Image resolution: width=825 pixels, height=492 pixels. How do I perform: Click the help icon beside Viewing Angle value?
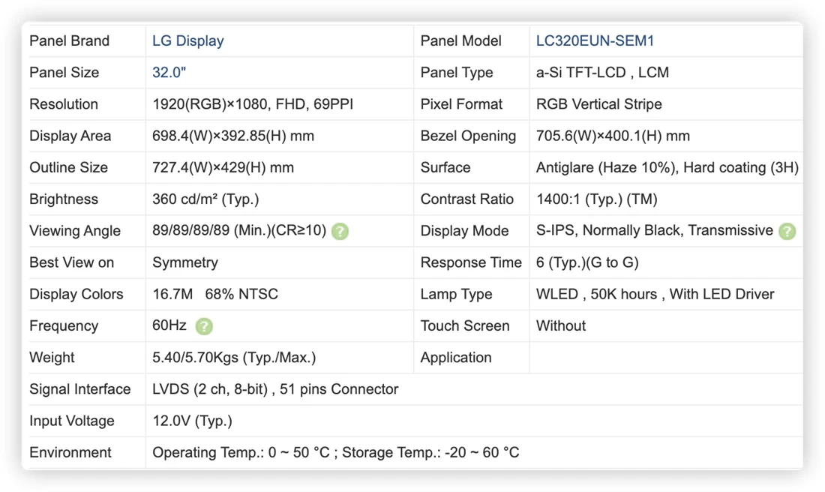(340, 232)
